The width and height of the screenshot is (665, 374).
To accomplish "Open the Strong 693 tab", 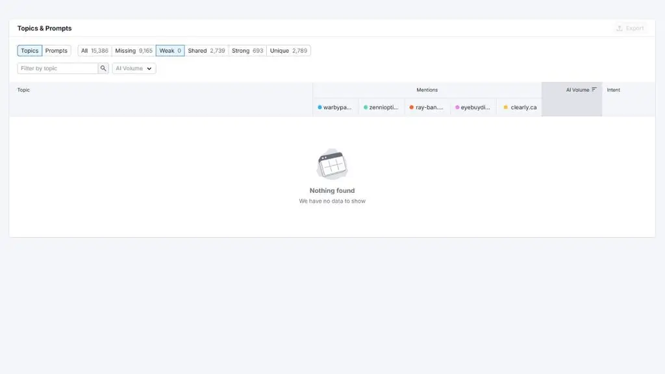I will click(247, 51).
